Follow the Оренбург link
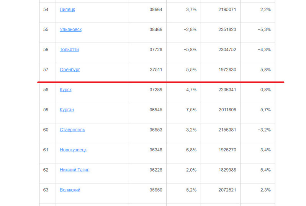This screenshot has width=306, height=206. click(x=70, y=70)
